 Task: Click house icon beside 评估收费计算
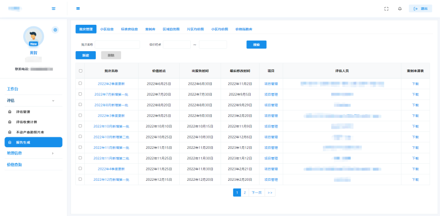10,122
